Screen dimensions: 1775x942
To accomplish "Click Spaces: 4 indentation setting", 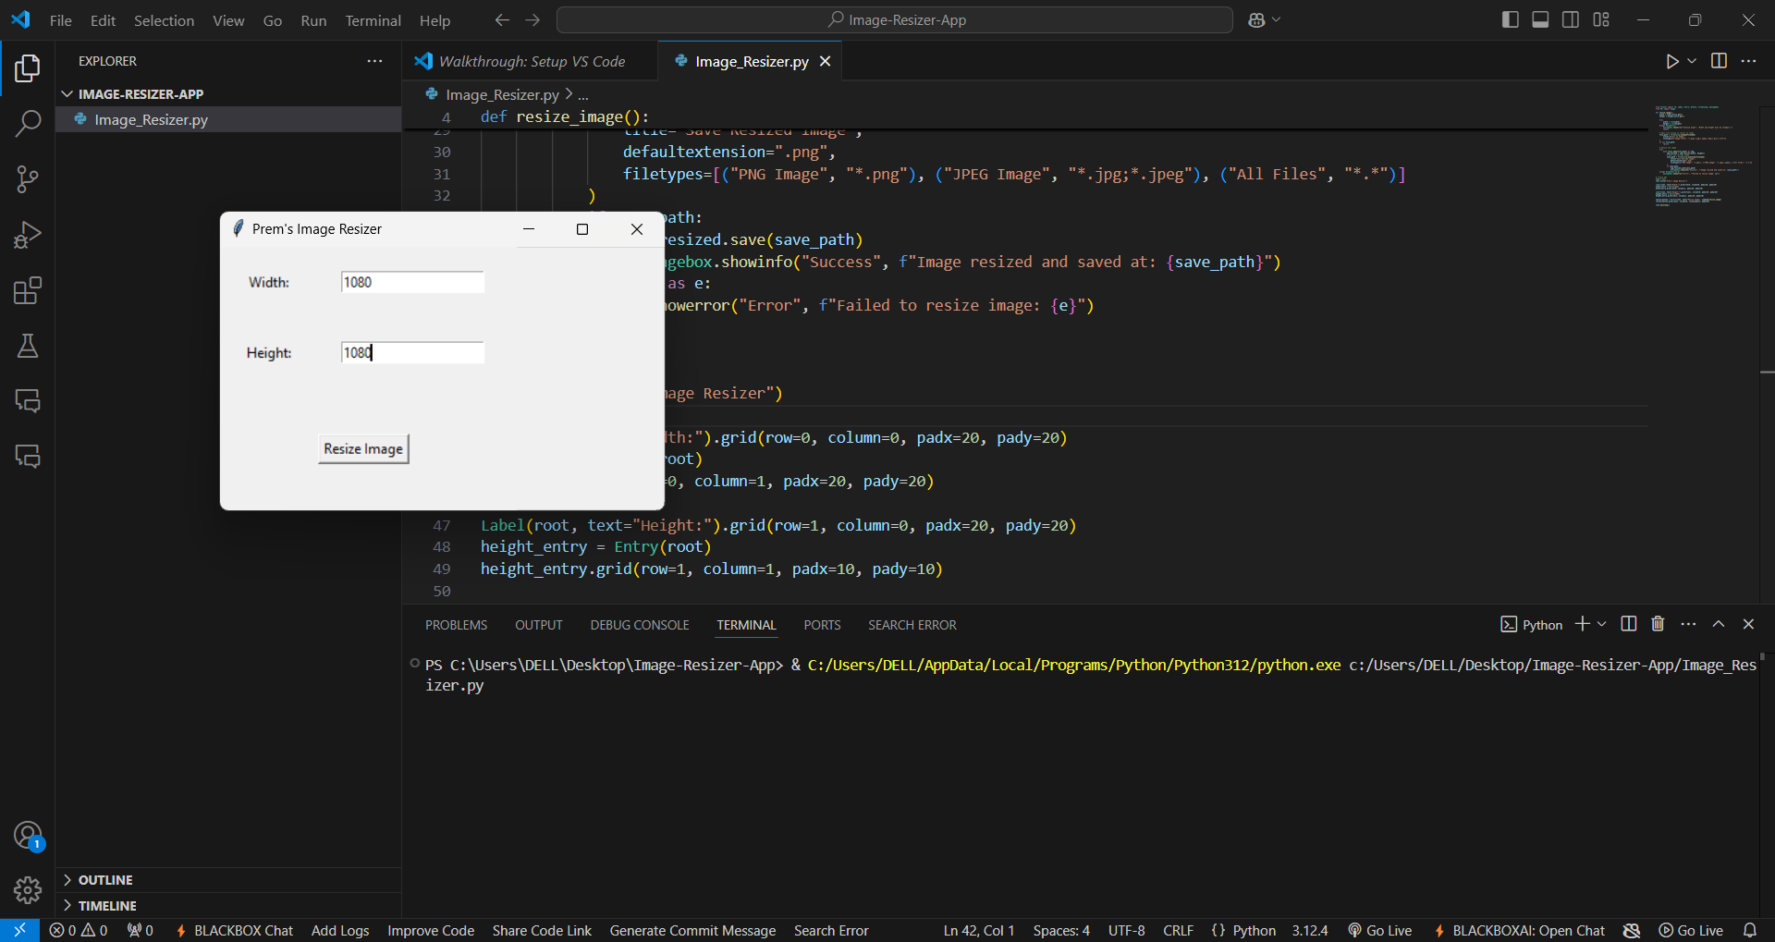I will click(x=1061, y=930).
